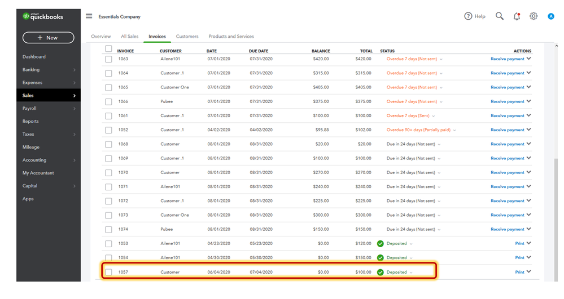
Task: Open the user account avatar
Action: (x=550, y=16)
